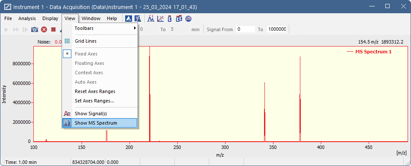The image size is (411, 166).
Task: Open the Display menu
Action: [x=50, y=19]
